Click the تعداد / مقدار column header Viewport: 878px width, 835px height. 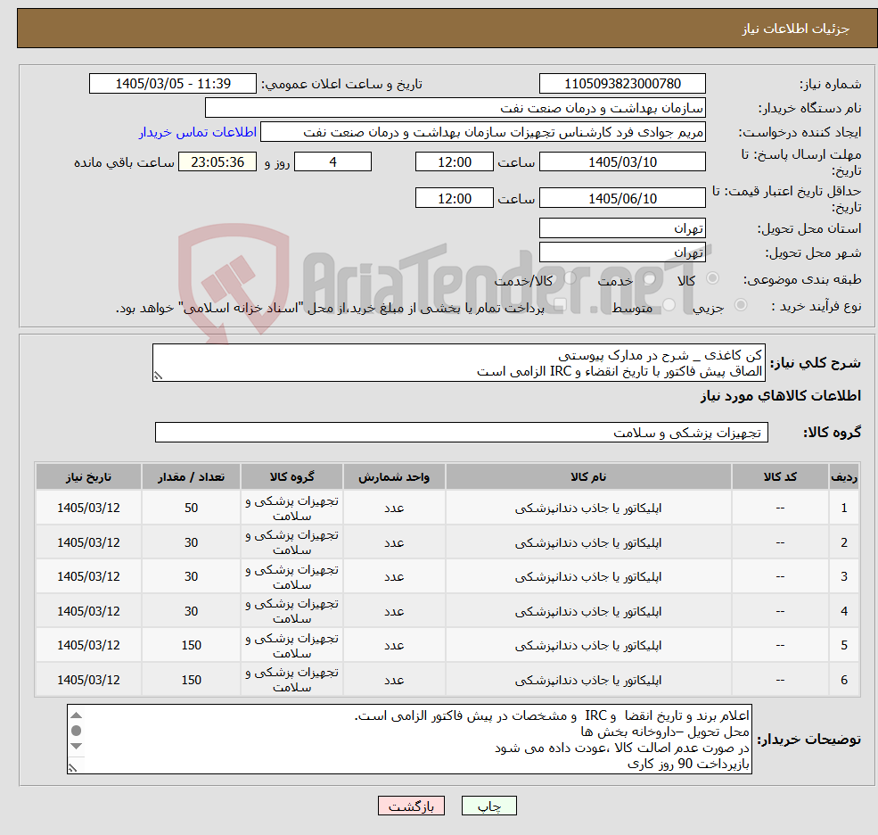tap(191, 477)
